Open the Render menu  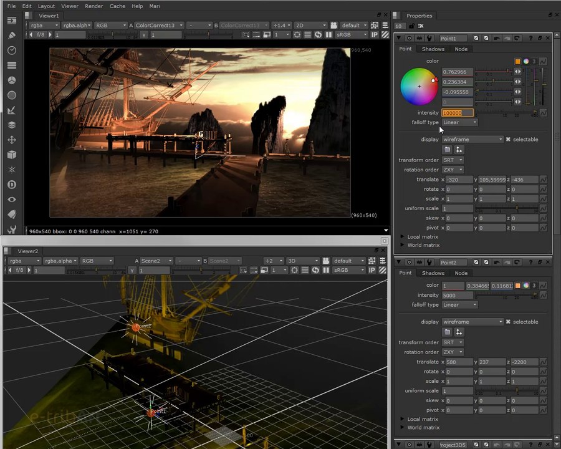click(93, 6)
